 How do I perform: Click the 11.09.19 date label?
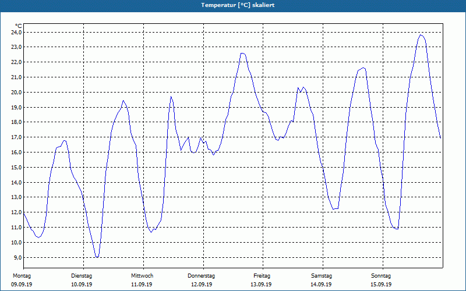[142, 285]
